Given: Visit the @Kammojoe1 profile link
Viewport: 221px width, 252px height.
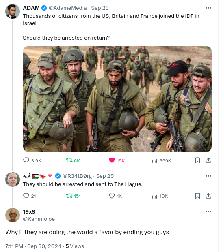Looking at the screenshot, I should 40,219.
